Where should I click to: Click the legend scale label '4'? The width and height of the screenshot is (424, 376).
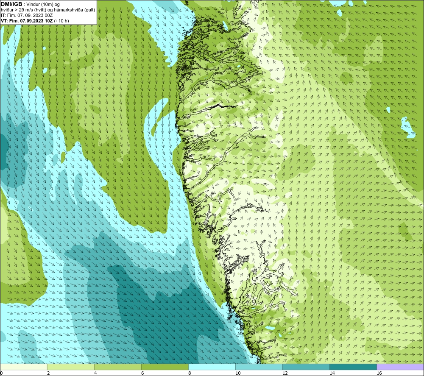95,373
